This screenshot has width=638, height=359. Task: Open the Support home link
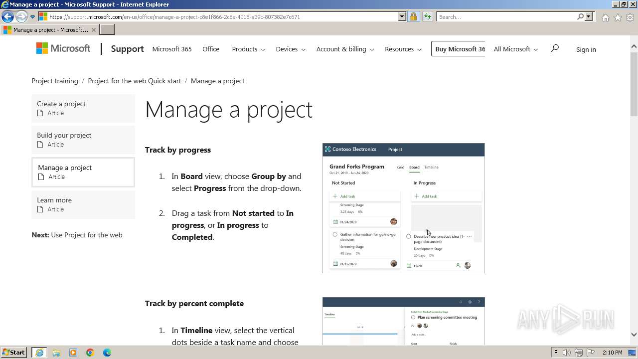tap(127, 49)
